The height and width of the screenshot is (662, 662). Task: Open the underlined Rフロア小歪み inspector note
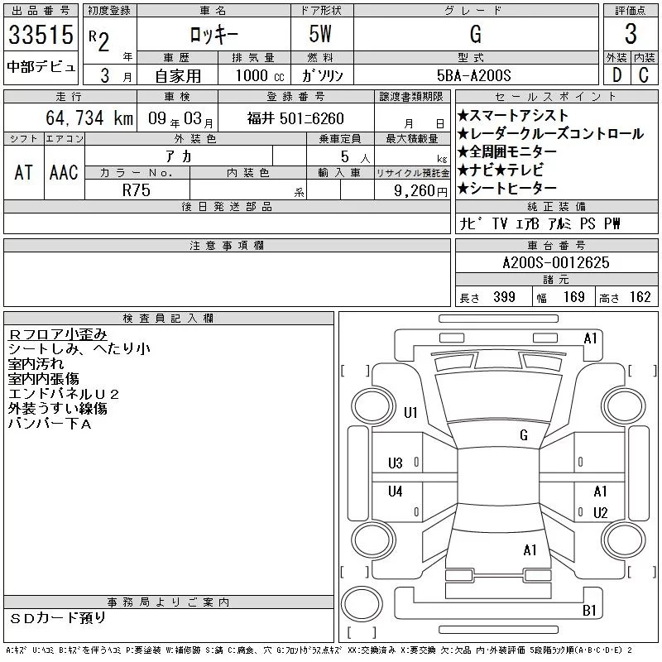click(x=57, y=333)
